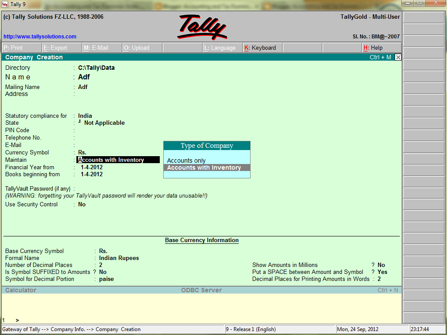Image resolution: width=447 pixels, height=335 pixels.
Task: Click the Ctrl + M shortcut label
Action: [380, 57]
